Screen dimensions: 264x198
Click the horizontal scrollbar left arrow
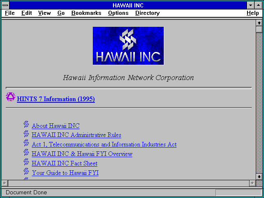coord(5,183)
